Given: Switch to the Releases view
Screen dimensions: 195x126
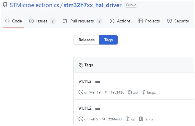Looking at the screenshot, I should (x=87, y=40).
